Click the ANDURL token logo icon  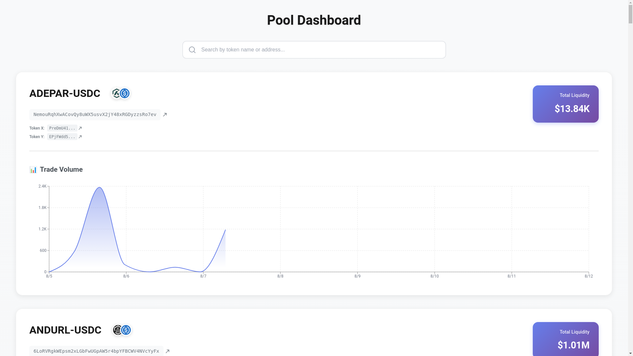coord(117,330)
